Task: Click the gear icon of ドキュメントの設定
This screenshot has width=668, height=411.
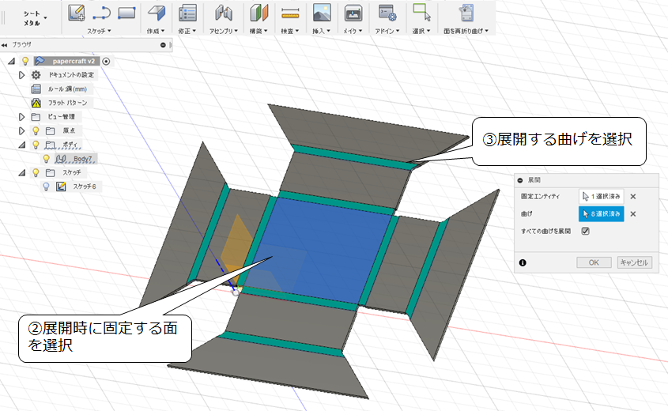Action: tap(36, 75)
